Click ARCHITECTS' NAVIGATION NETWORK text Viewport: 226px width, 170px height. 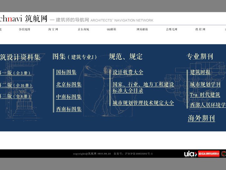click(x=122, y=20)
